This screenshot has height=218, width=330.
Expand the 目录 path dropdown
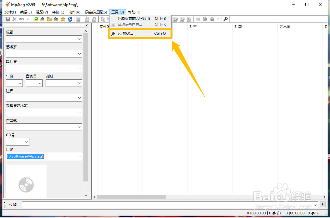(79, 157)
